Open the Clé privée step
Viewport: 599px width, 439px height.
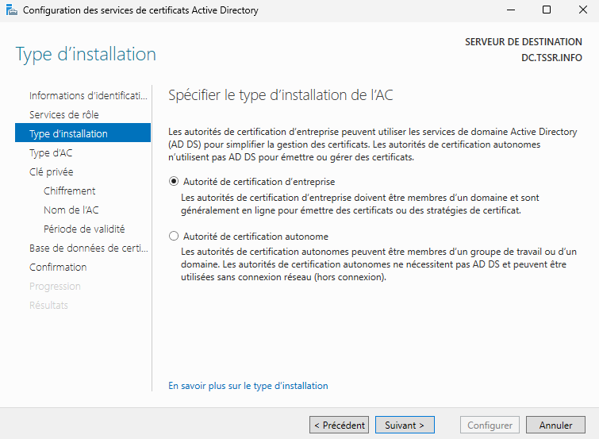(x=52, y=171)
